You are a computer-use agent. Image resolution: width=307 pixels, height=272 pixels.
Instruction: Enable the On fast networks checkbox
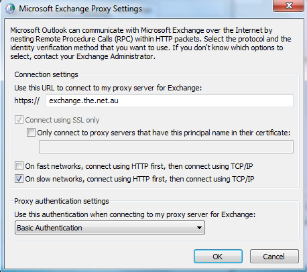tap(19, 166)
